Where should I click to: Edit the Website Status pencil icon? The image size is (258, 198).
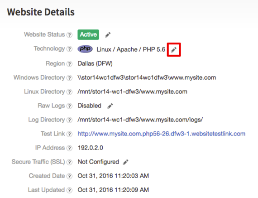tap(108, 35)
